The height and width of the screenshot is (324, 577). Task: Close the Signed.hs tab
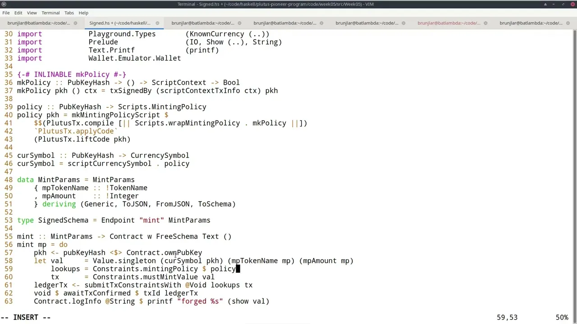(157, 23)
